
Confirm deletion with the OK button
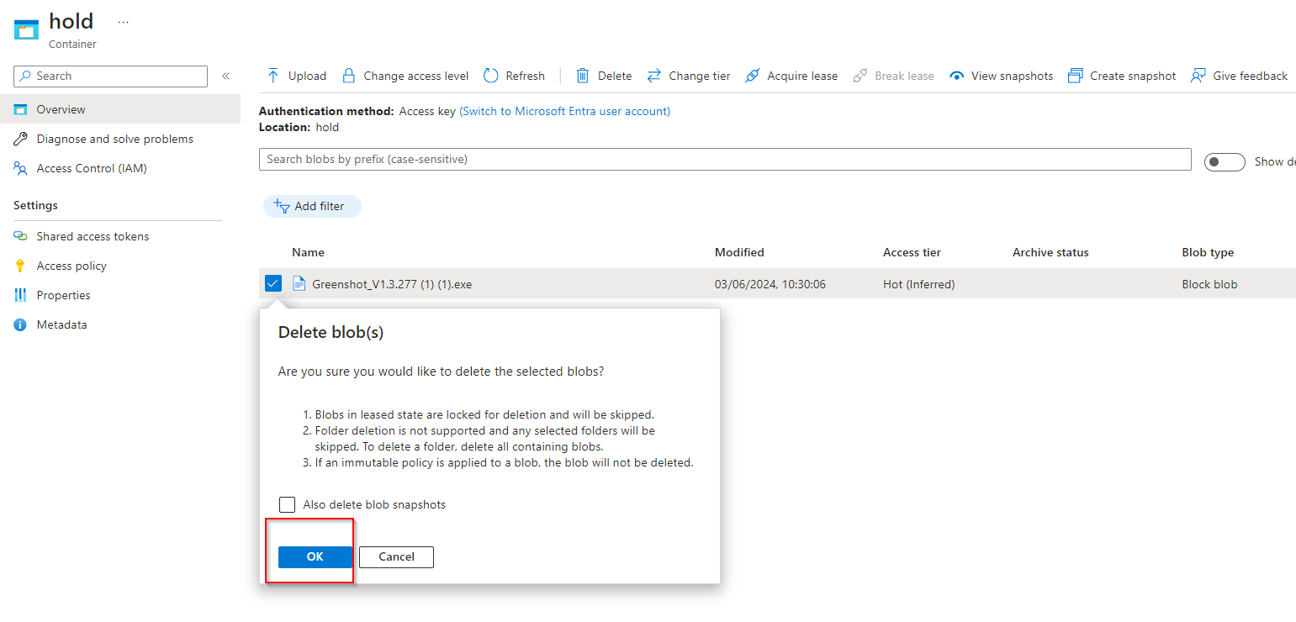[315, 556]
